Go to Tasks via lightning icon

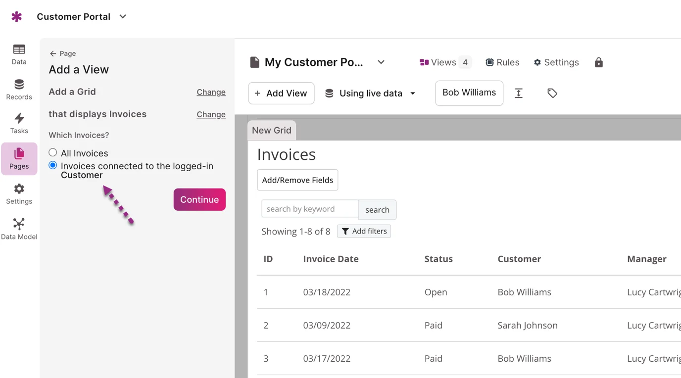point(19,124)
